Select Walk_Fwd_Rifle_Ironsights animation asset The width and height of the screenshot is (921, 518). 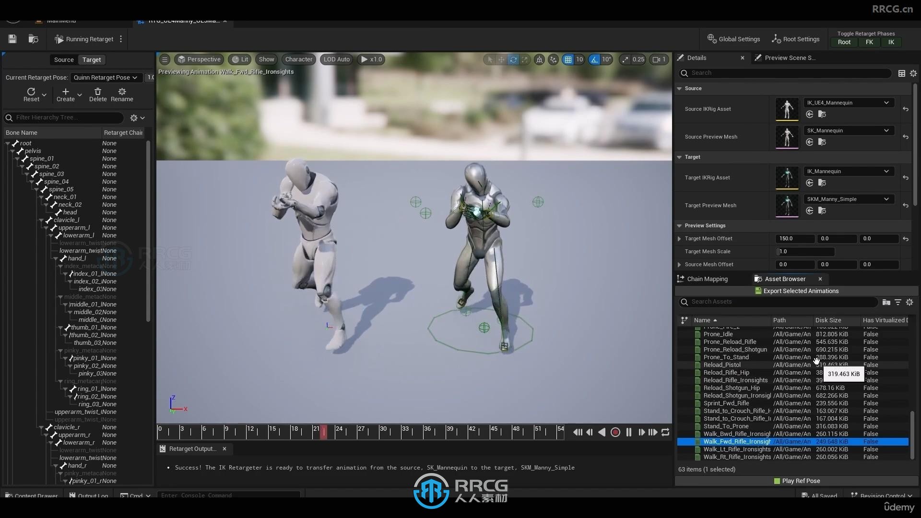point(737,441)
